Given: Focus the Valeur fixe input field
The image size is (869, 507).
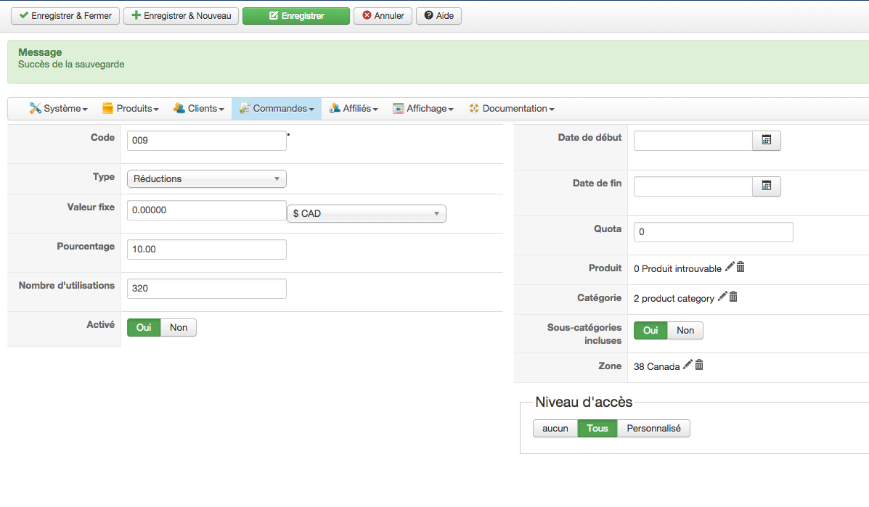Looking at the screenshot, I should pos(207,210).
